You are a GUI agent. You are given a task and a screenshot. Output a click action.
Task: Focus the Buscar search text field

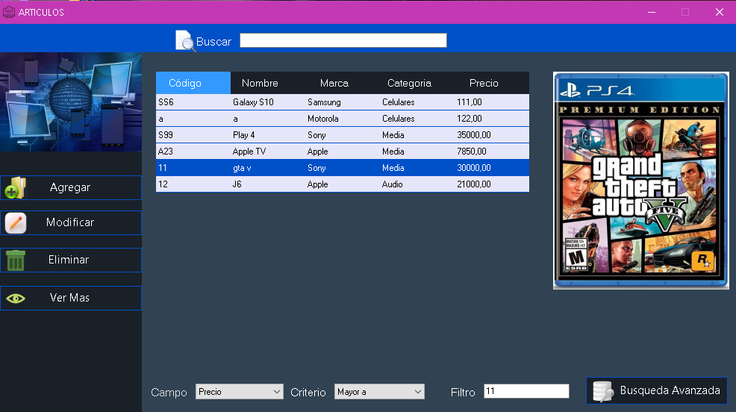click(343, 40)
